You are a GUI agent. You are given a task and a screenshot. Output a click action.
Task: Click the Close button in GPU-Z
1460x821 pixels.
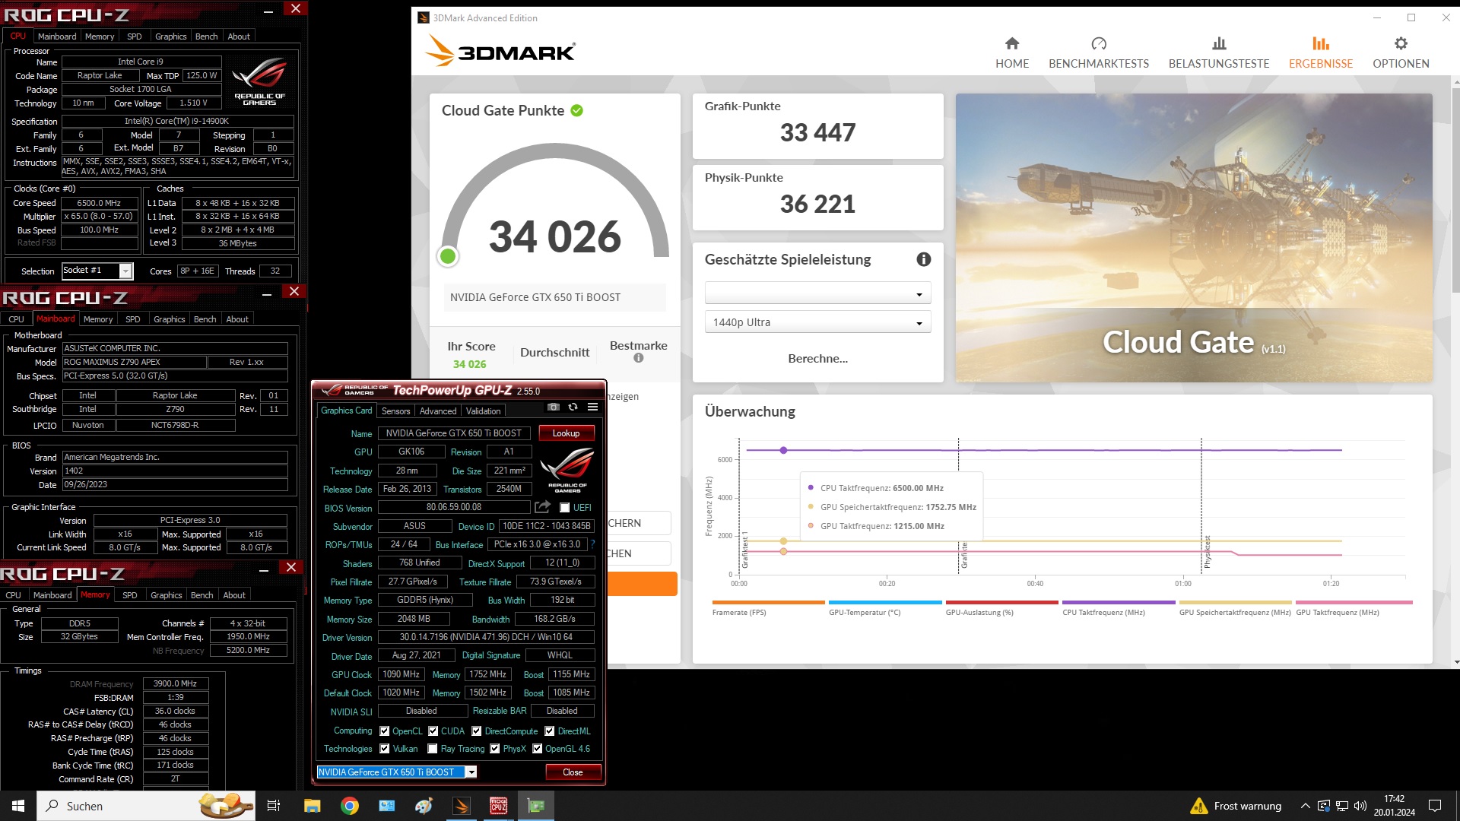tap(573, 772)
